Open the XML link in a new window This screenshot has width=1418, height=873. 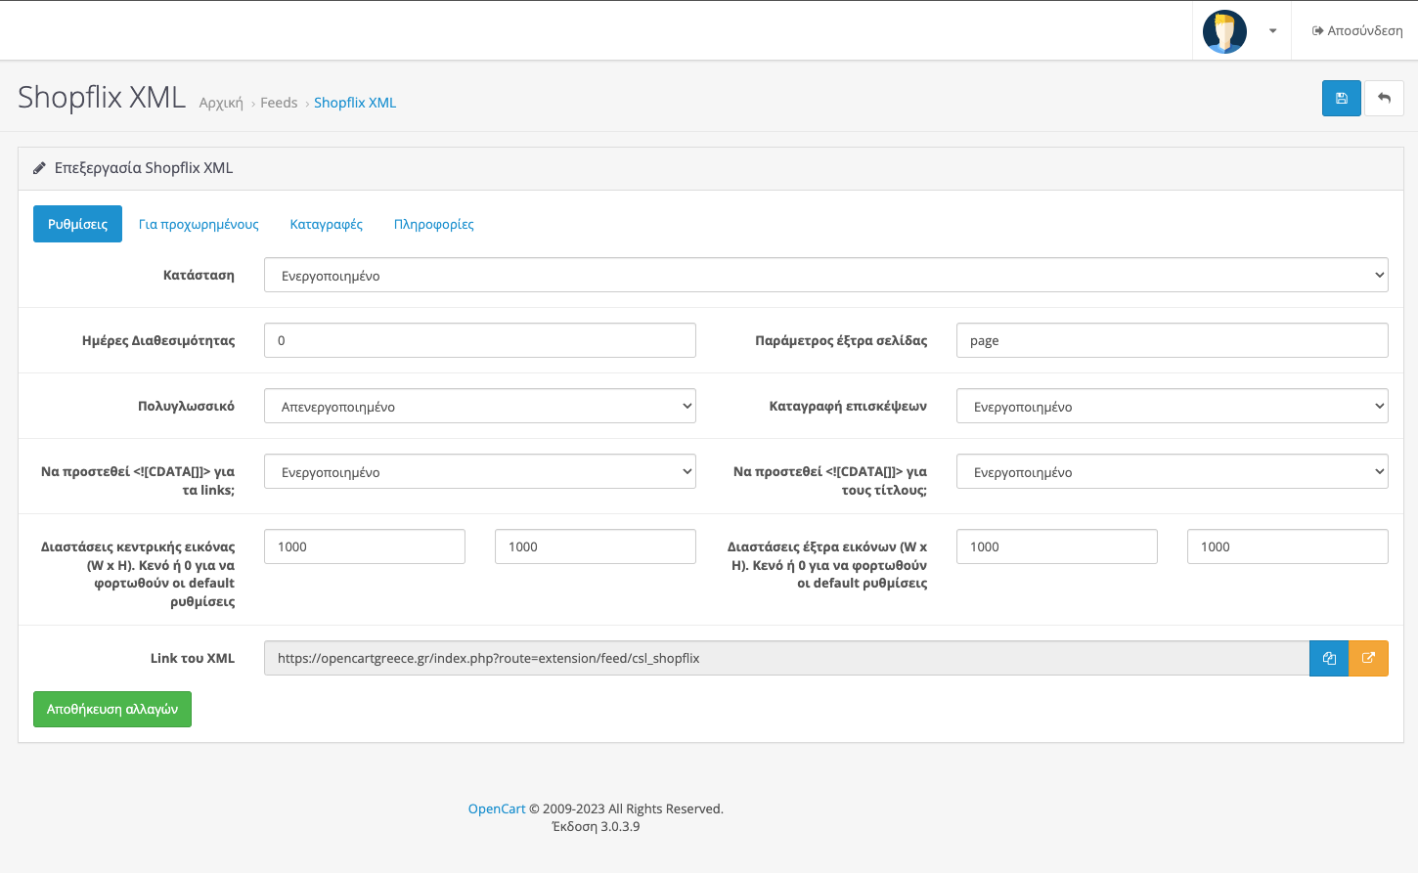(1368, 658)
